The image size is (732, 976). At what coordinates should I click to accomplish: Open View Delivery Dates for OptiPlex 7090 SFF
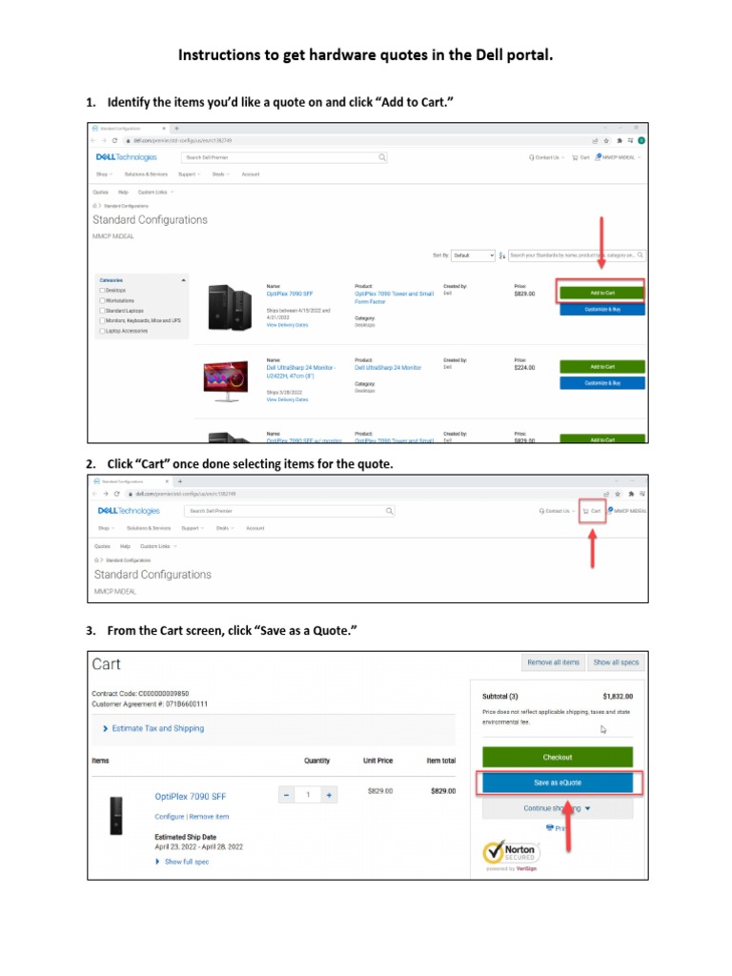[x=287, y=325]
